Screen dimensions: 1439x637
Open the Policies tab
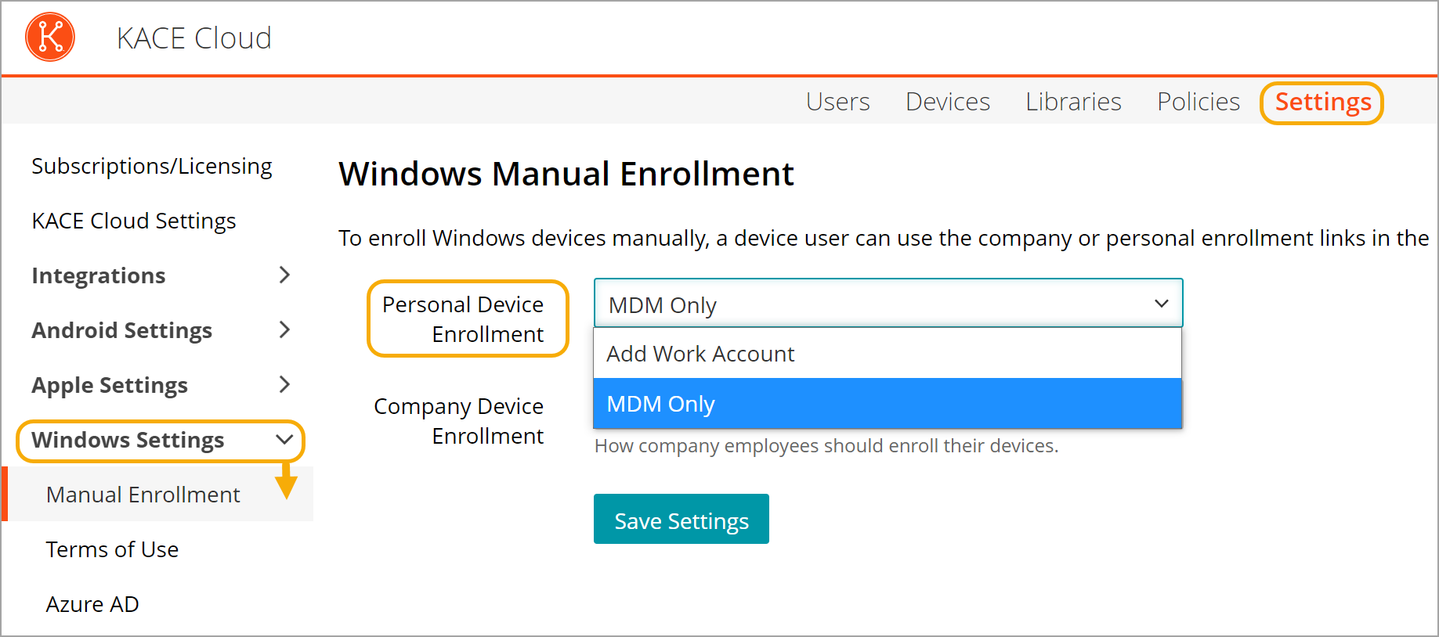[1198, 102]
